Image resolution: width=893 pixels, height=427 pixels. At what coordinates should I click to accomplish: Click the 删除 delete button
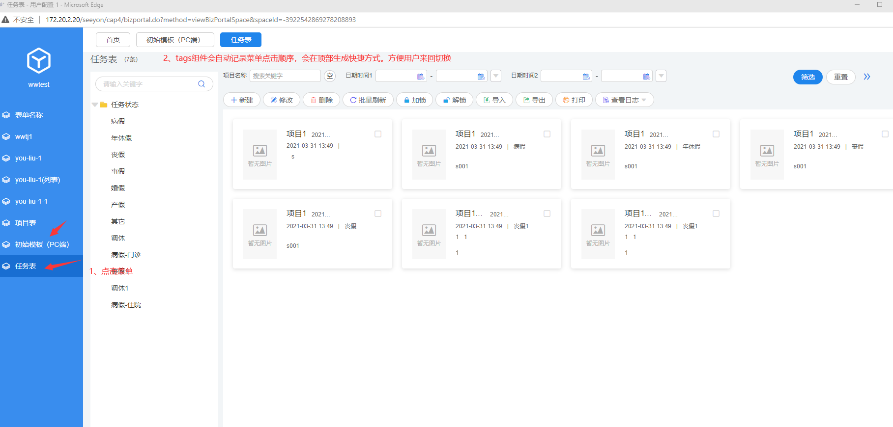pos(321,100)
